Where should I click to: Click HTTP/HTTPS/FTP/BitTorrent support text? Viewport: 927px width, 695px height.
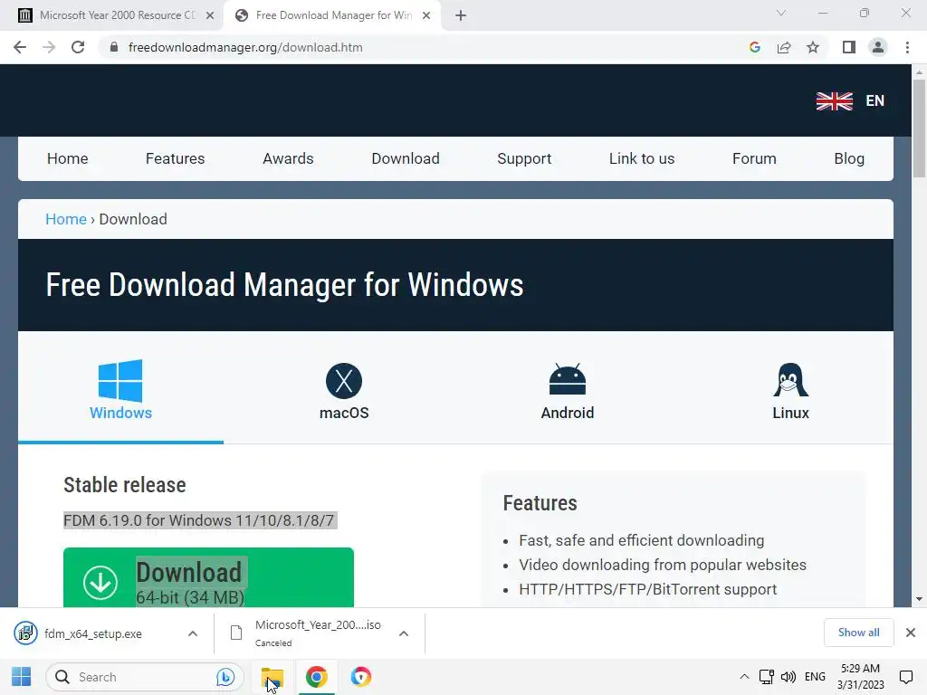tap(648, 589)
